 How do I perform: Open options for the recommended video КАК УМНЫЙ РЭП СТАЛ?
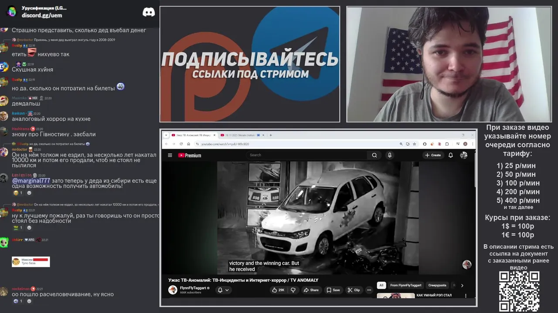click(x=466, y=296)
